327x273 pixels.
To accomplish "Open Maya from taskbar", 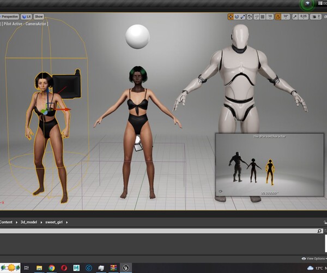I will [x=76, y=268].
